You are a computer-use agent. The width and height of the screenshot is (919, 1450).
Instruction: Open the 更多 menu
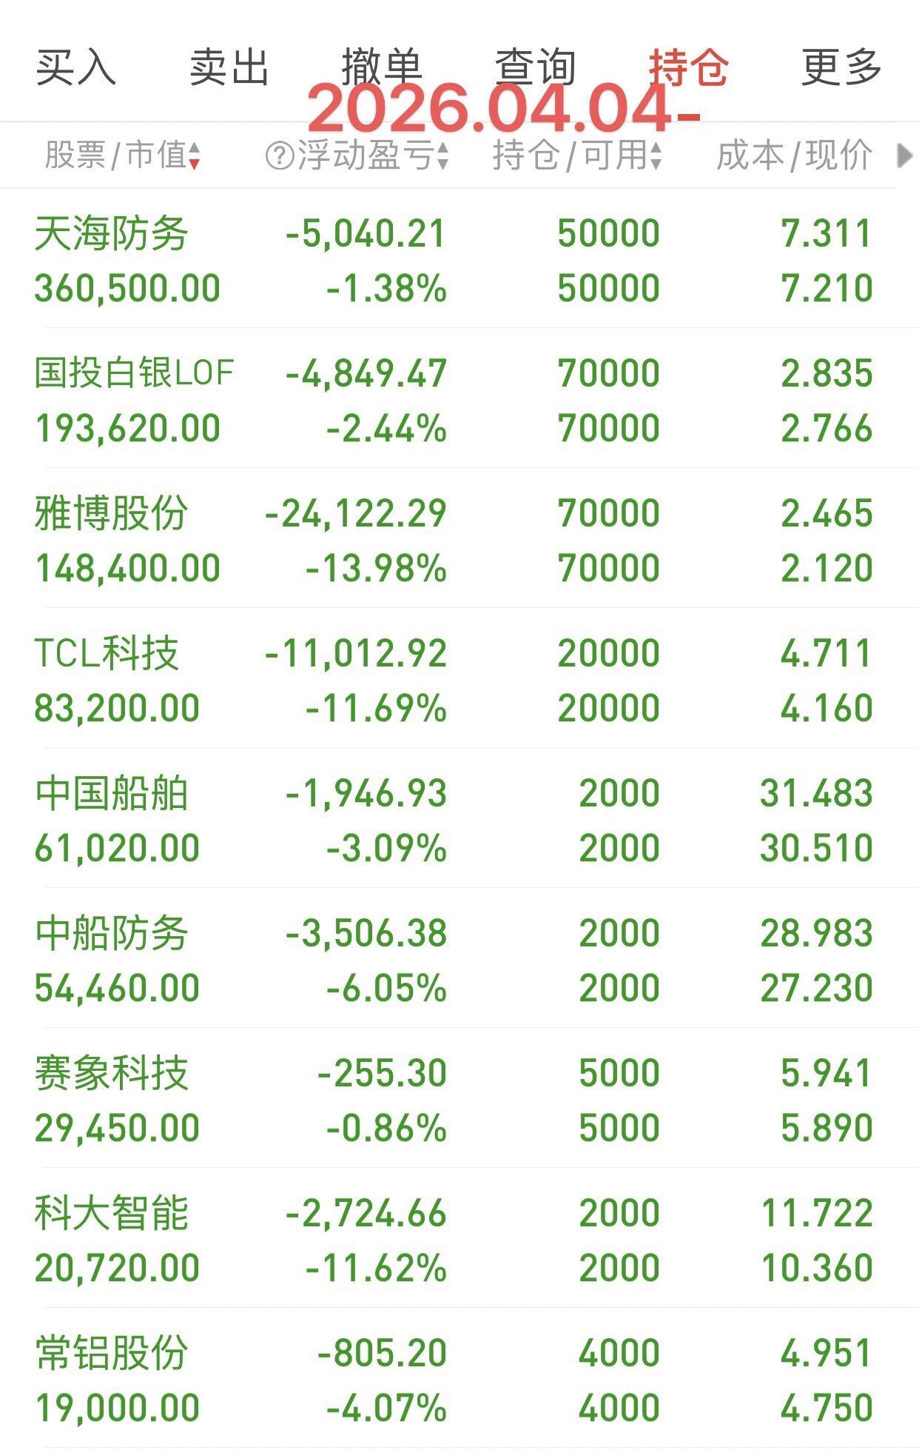[842, 67]
